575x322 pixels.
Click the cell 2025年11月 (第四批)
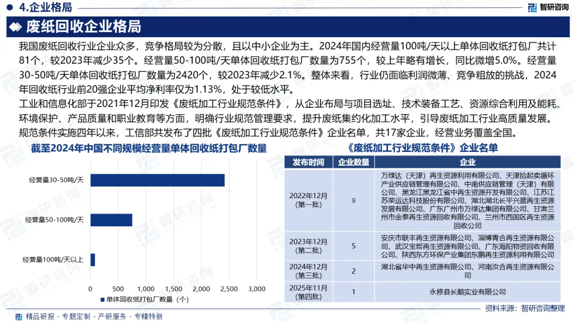[x=308, y=292]
